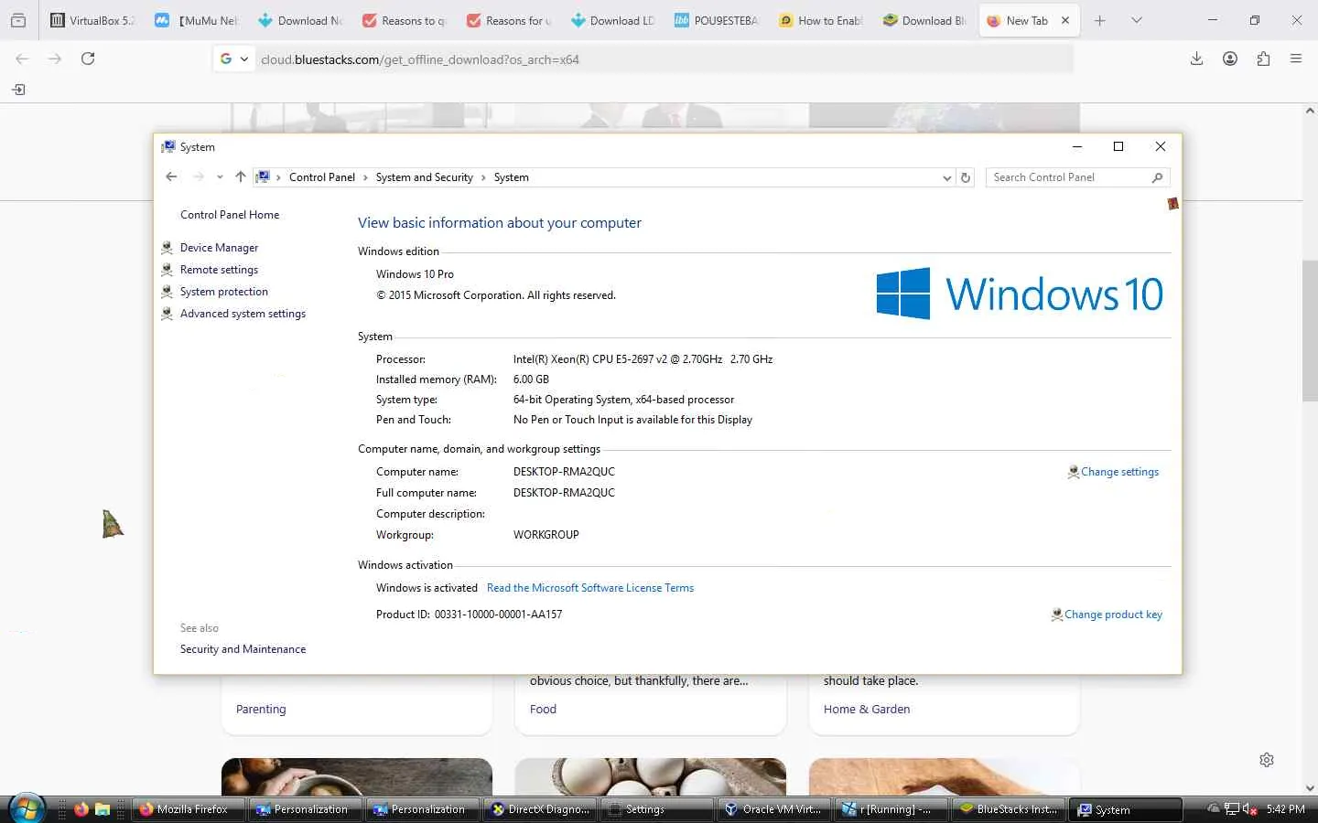Open Security and Maintenance link
The width and height of the screenshot is (1318, 823).
243,649
